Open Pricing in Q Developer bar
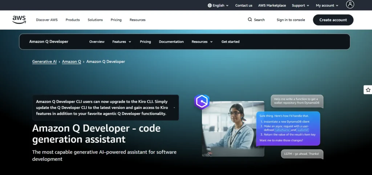372x175 pixels. [145, 42]
